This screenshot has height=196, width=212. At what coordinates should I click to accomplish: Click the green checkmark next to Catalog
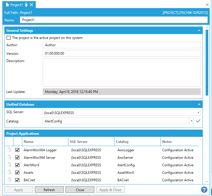198,121
